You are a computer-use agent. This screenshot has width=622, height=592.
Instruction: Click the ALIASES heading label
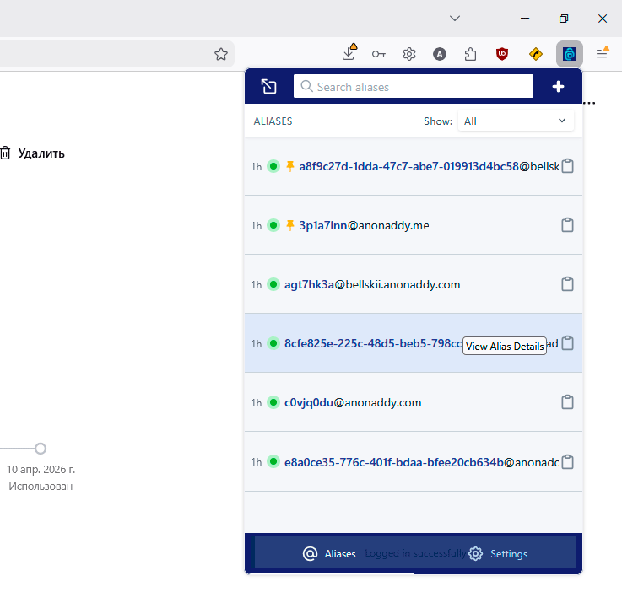point(273,121)
